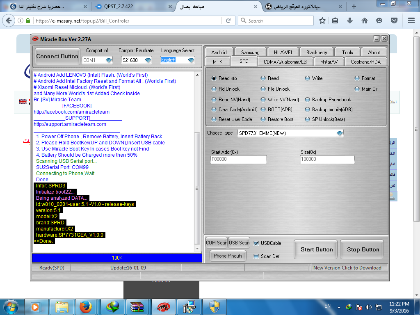Enable the Scan Def checkbox
The width and height of the screenshot is (420, 315).
pos(256,256)
